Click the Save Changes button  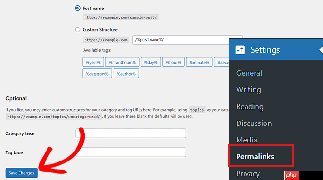click(x=21, y=173)
